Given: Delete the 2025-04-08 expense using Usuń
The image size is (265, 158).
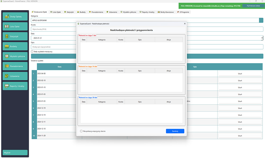Looking at the screenshot, I should 240,74.
